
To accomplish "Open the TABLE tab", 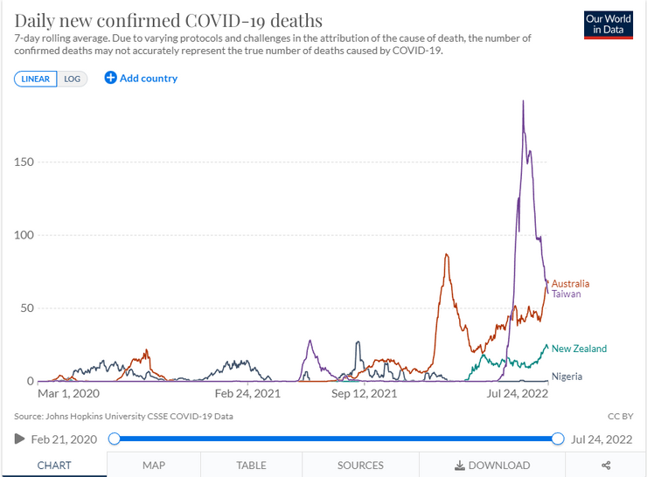I will pos(251,465).
